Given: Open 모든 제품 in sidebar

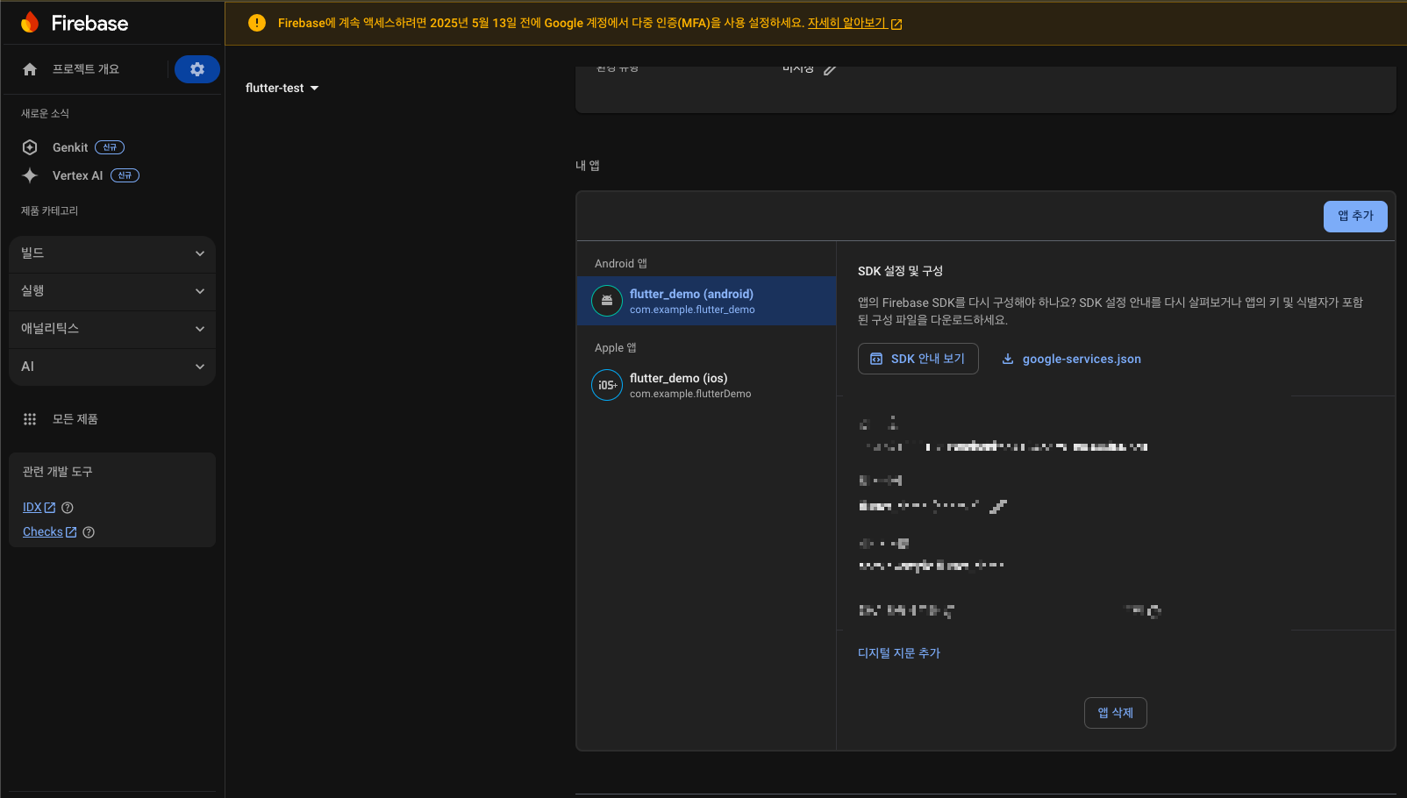Looking at the screenshot, I should tap(75, 419).
